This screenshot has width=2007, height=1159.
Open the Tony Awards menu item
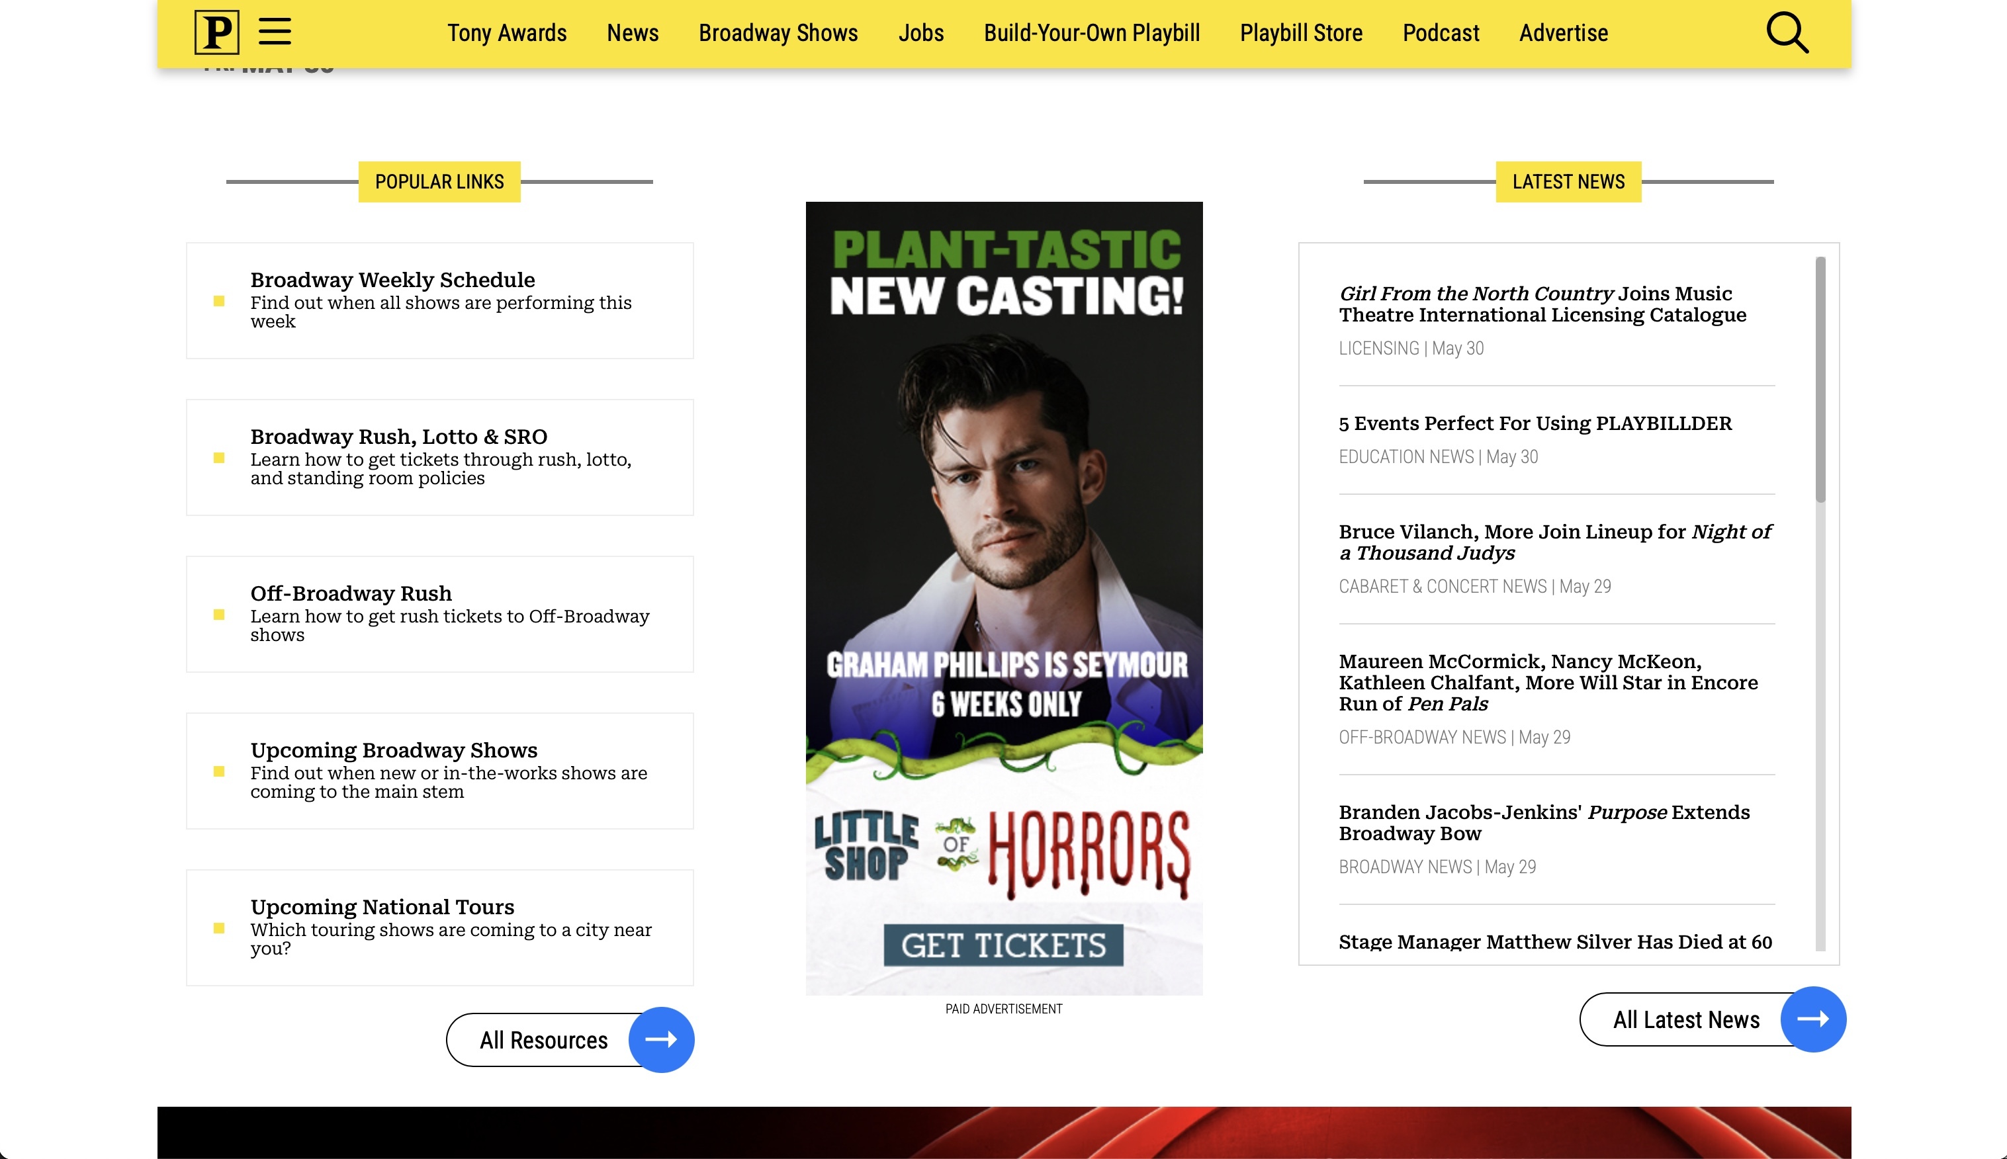(x=506, y=32)
